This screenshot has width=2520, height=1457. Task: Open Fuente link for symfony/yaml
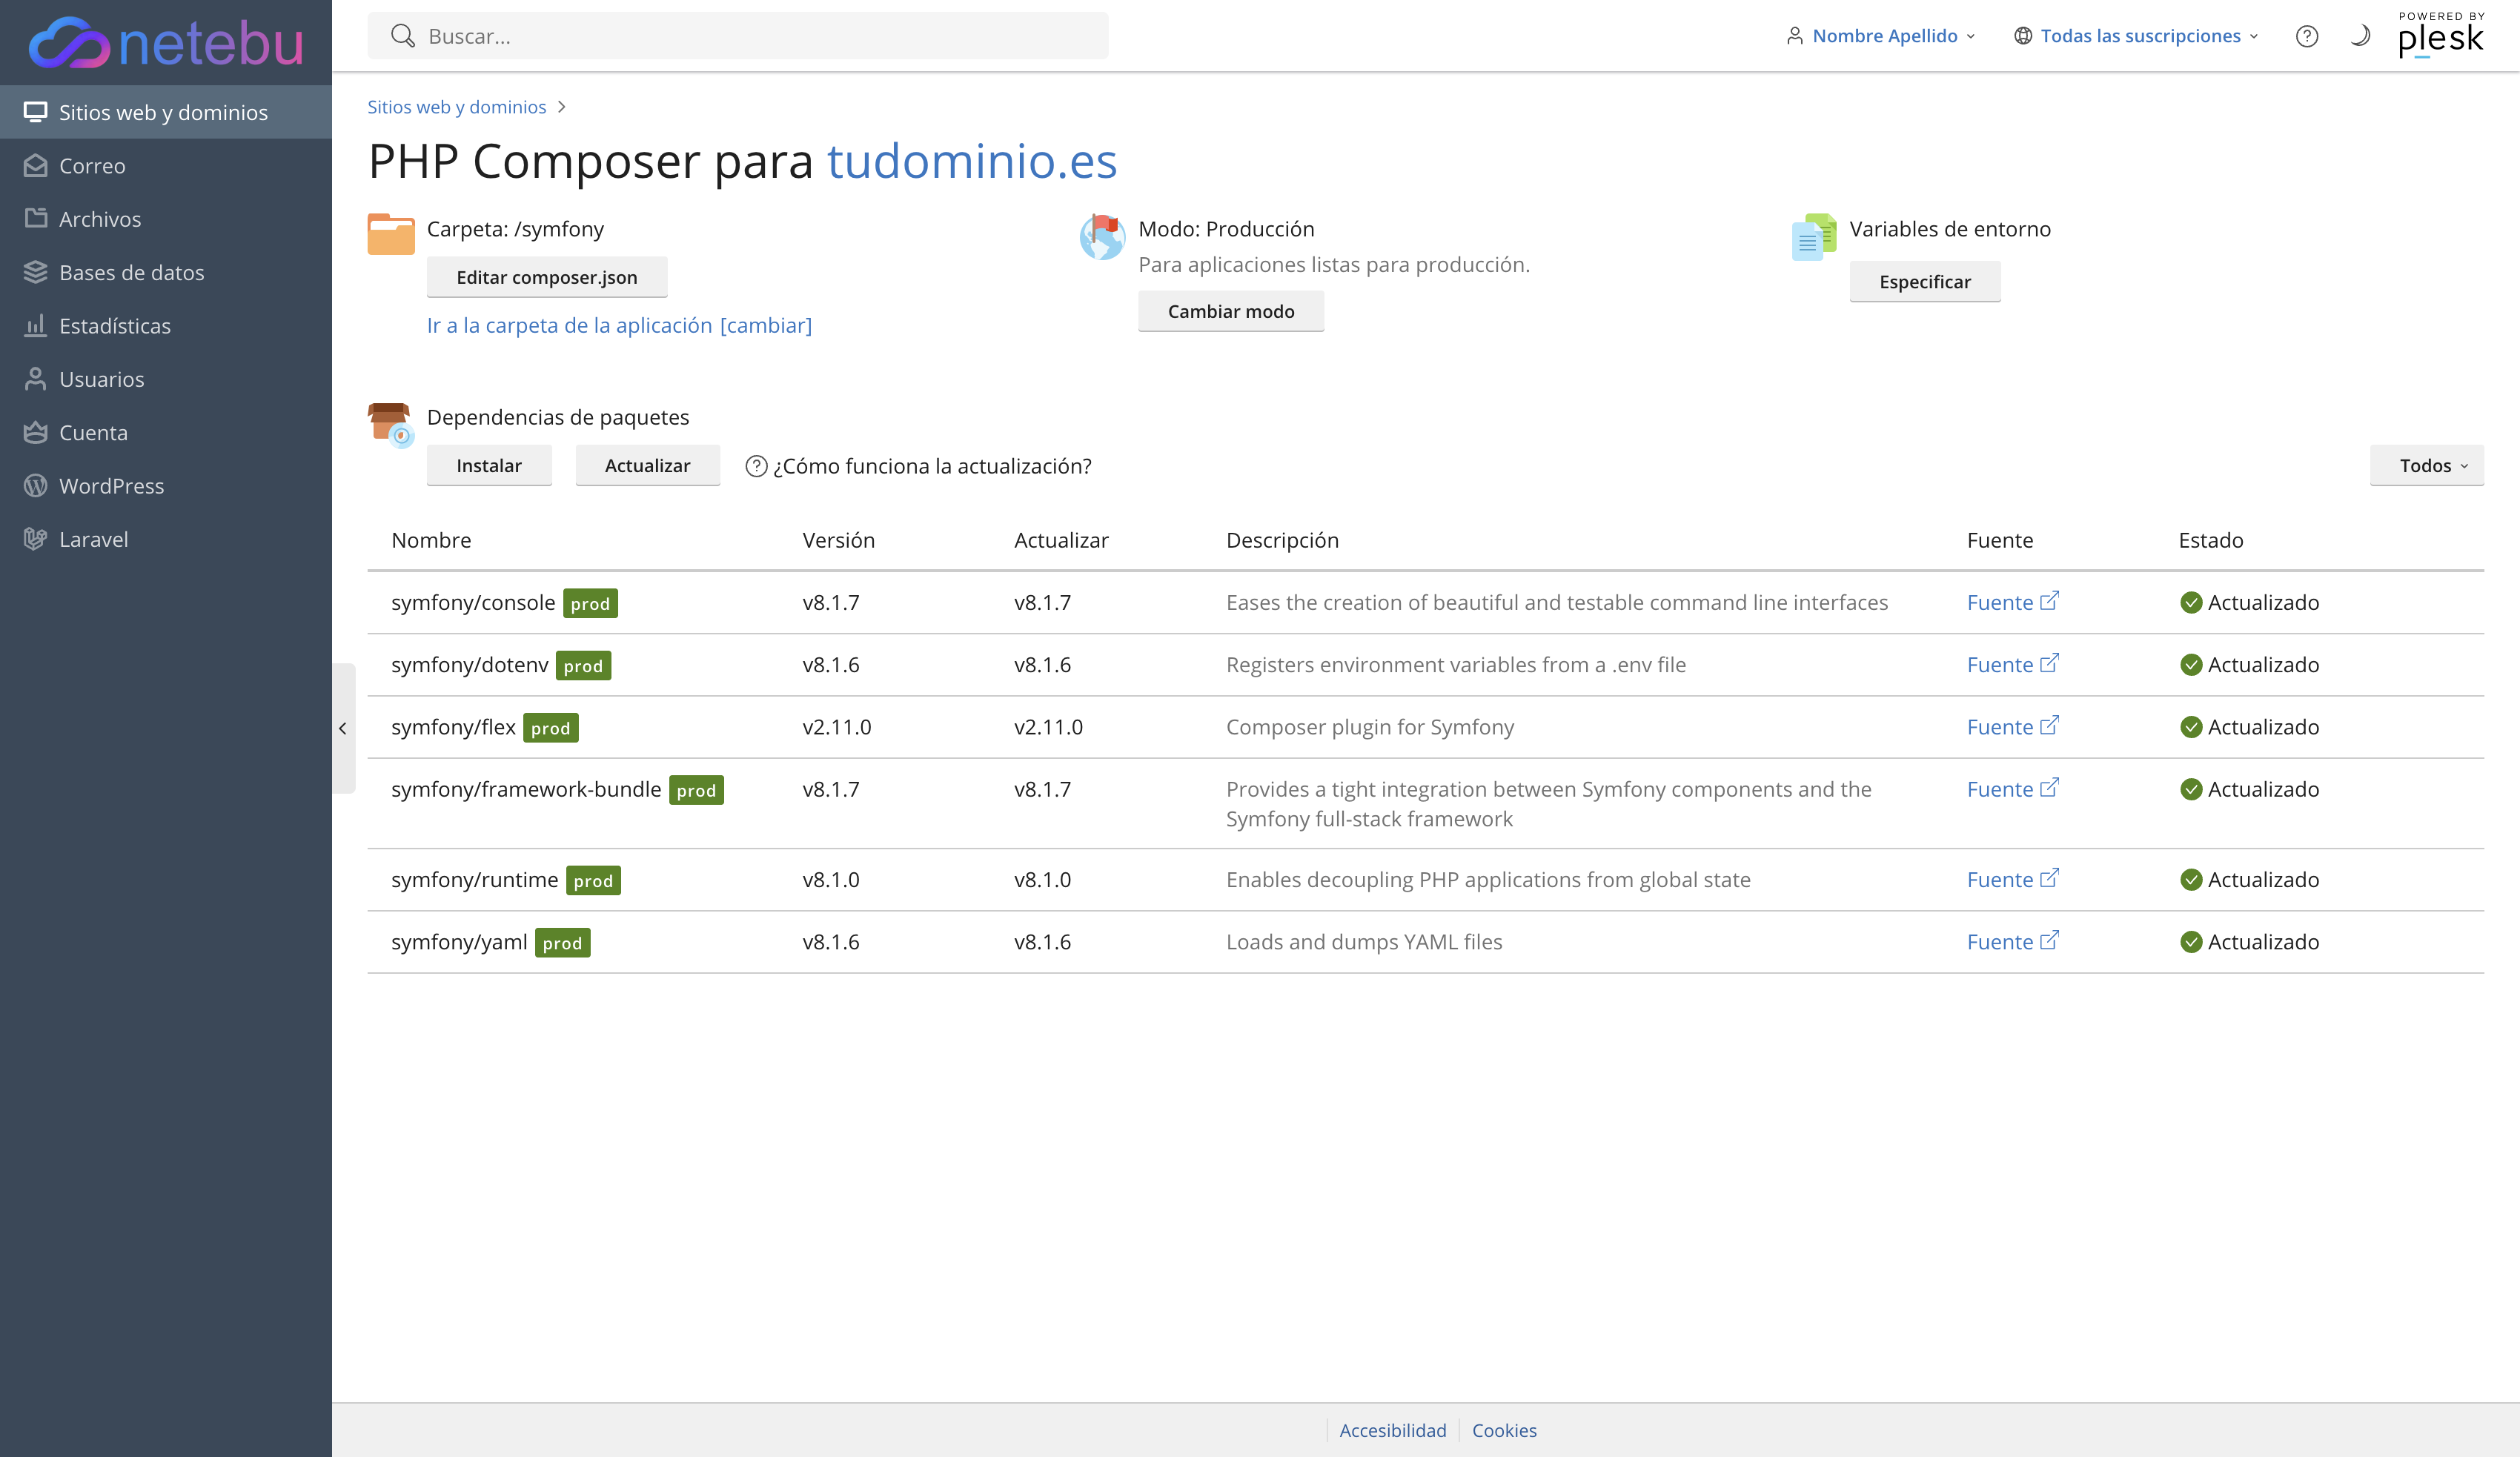2012,942
